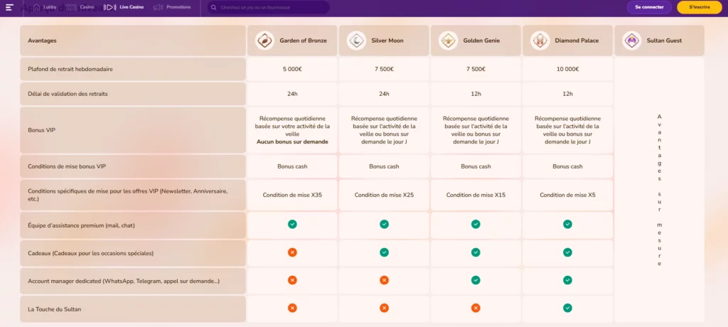
Task: Click orange cross for Silver Moon account manager
Action: click(x=384, y=280)
